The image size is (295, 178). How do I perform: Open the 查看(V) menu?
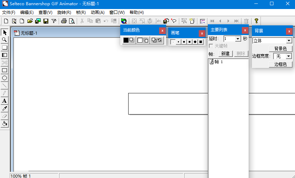click(x=45, y=12)
